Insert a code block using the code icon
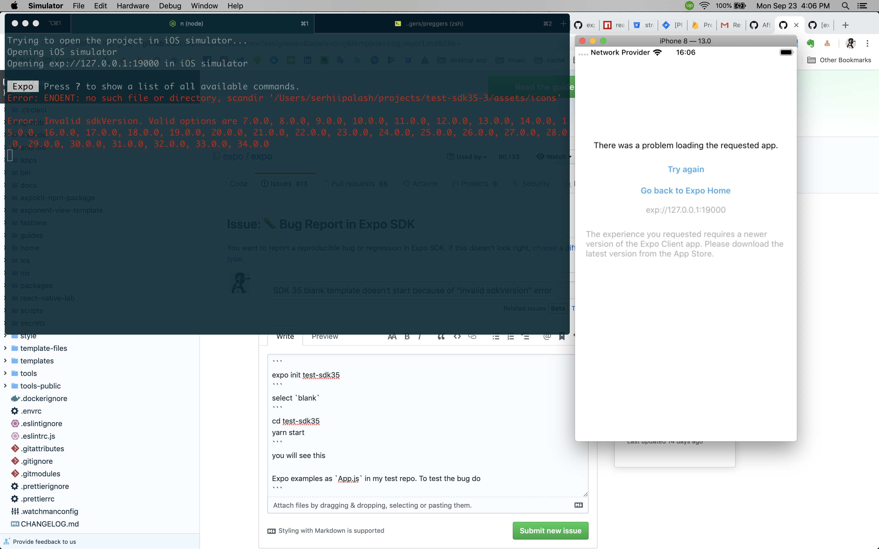The height and width of the screenshot is (549, 879). pos(457,337)
